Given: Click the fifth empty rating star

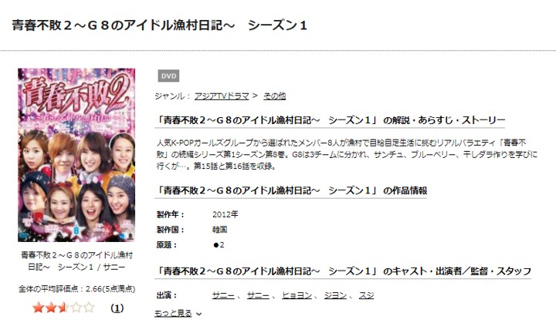Looking at the screenshot, I should [89, 308].
